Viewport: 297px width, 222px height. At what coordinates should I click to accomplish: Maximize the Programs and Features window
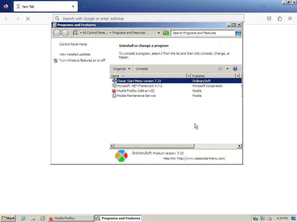click(x=234, y=25)
